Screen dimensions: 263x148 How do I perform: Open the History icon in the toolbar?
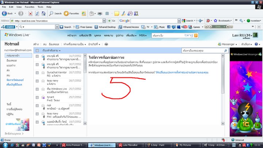[84, 14]
